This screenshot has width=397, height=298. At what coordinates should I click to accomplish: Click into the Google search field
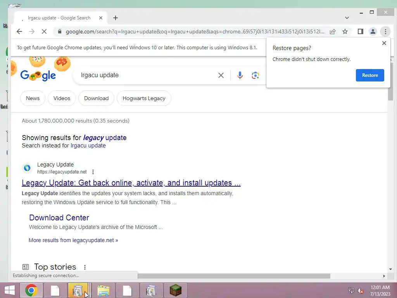(x=147, y=75)
